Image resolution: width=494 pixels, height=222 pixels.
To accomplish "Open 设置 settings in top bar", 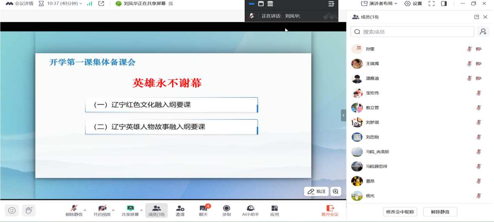I will point(413,4).
